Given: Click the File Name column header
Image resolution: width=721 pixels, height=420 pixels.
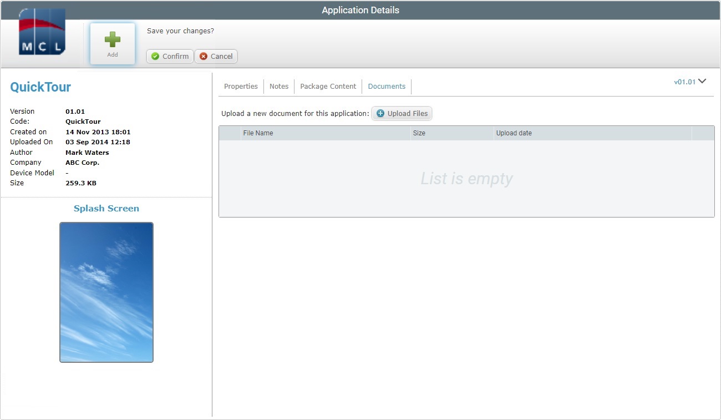Looking at the screenshot, I should click(x=258, y=133).
